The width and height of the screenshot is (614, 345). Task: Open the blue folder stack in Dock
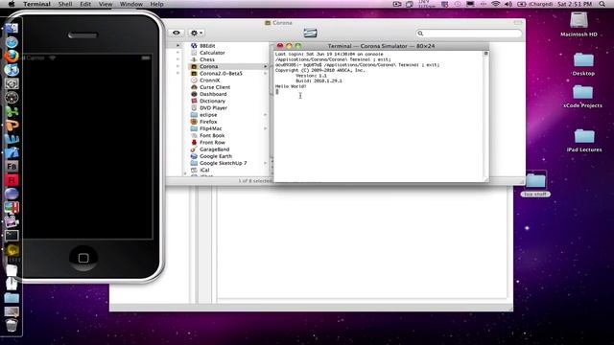pyautogui.click(x=12, y=298)
